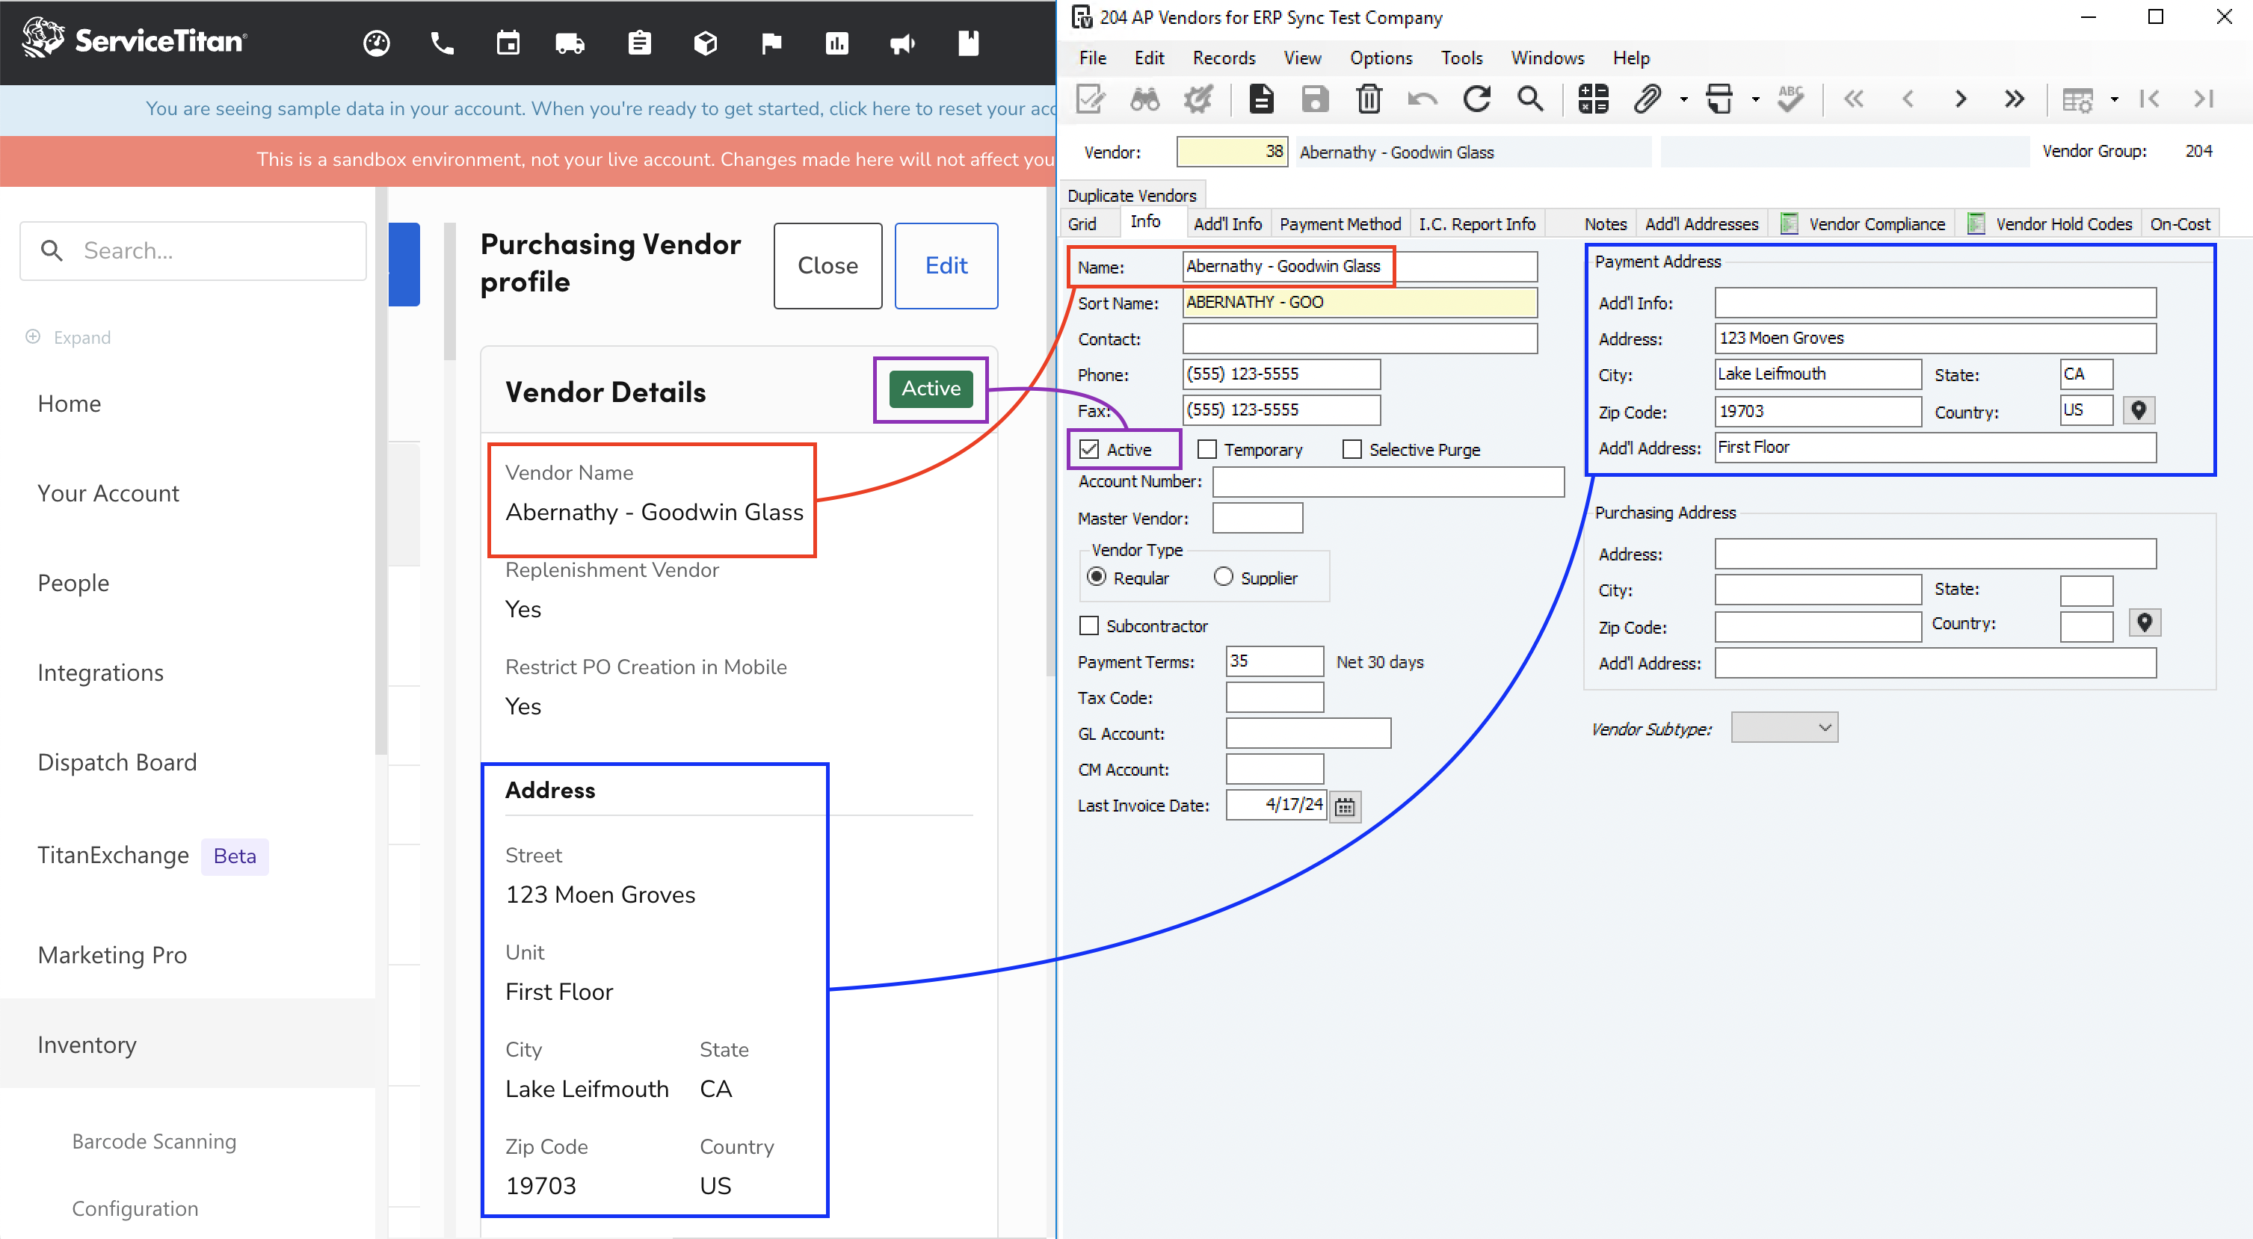2253x1239 pixels.
Task: Click the binoculars find icon in toolbar
Action: tap(1144, 99)
